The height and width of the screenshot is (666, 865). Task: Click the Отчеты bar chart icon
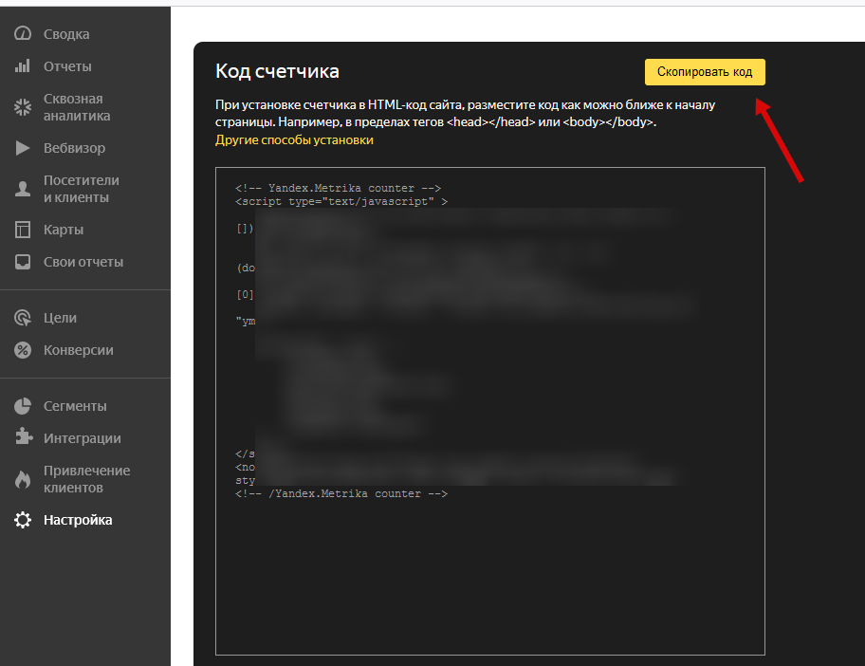tap(23, 66)
